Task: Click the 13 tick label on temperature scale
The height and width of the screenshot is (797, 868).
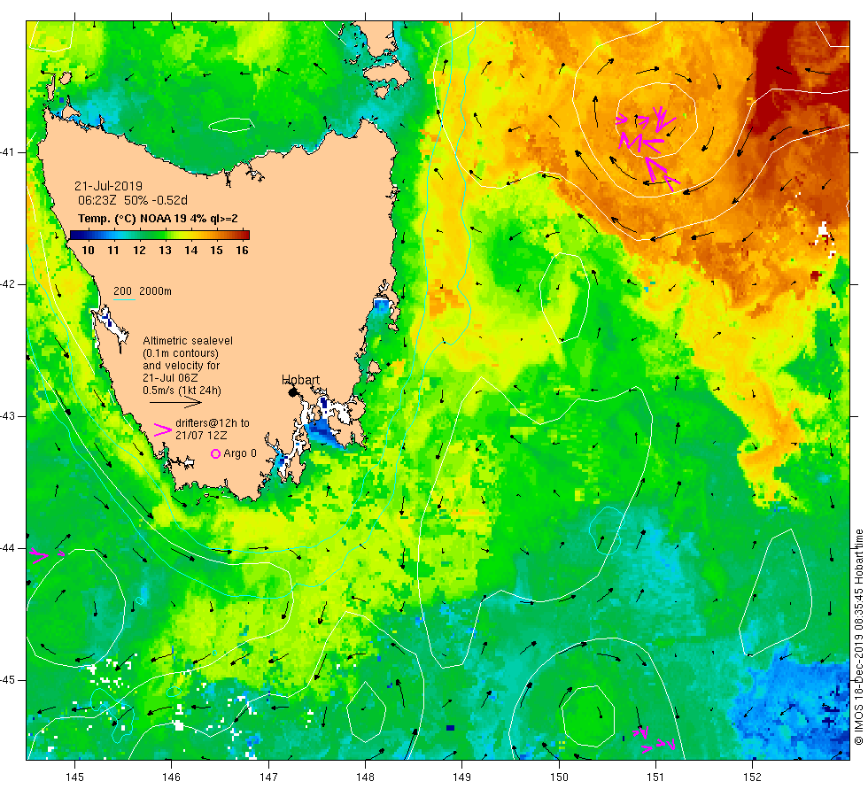Action: pyautogui.click(x=165, y=250)
